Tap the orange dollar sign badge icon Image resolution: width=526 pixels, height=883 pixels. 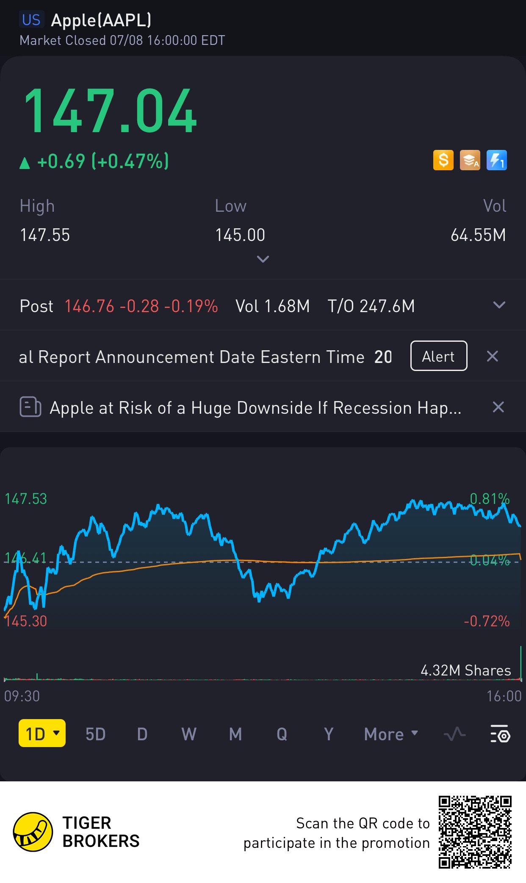point(443,161)
